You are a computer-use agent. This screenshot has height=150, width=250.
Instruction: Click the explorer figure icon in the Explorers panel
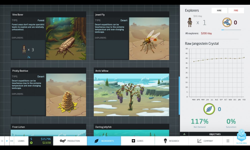190,22
